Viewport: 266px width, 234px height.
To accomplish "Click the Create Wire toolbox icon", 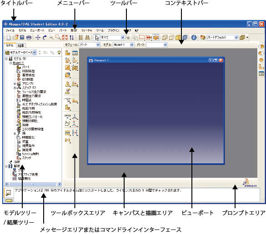I will (x=67, y=68).
